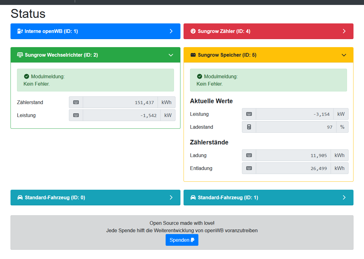Click the solar panel icon of Sungrow Wechselrichter
The width and height of the screenshot is (364, 259).
click(20, 55)
